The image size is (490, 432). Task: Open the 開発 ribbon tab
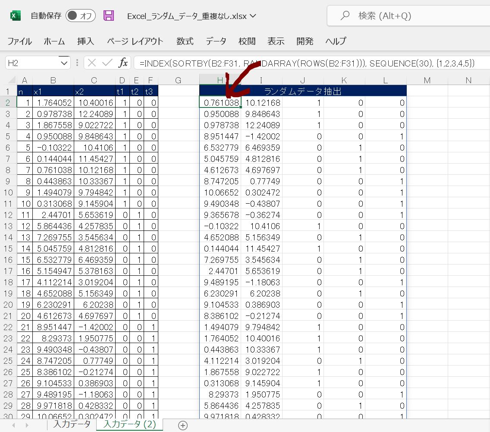(x=305, y=41)
